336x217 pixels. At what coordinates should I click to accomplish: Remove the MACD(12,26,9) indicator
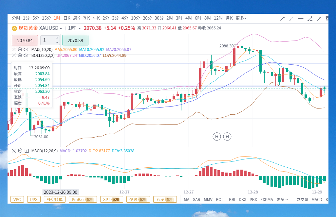pos(14,151)
